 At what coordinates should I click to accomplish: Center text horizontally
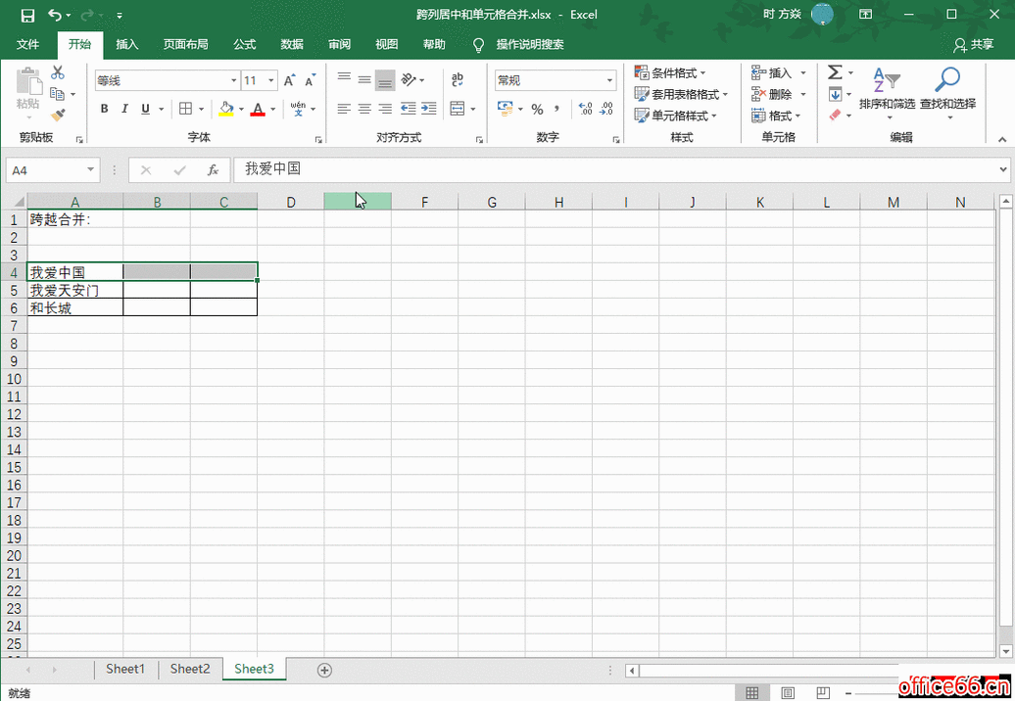[x=364, y=109]
